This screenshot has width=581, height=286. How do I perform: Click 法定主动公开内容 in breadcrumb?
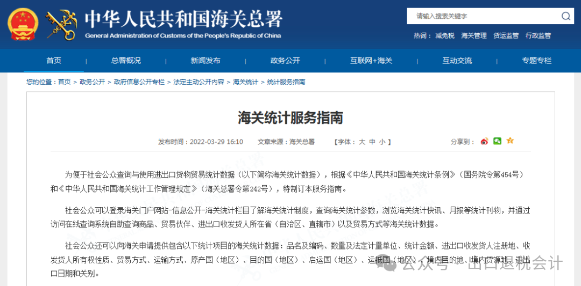(199, 82)
